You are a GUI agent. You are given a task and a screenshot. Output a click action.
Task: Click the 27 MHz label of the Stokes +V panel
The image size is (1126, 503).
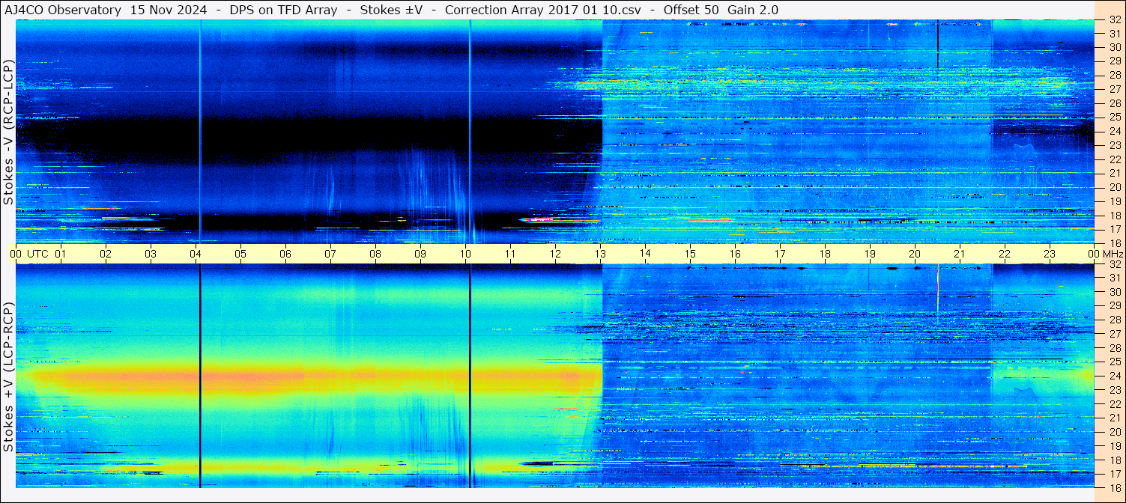pyautogui.click(x=1114, y=334)
